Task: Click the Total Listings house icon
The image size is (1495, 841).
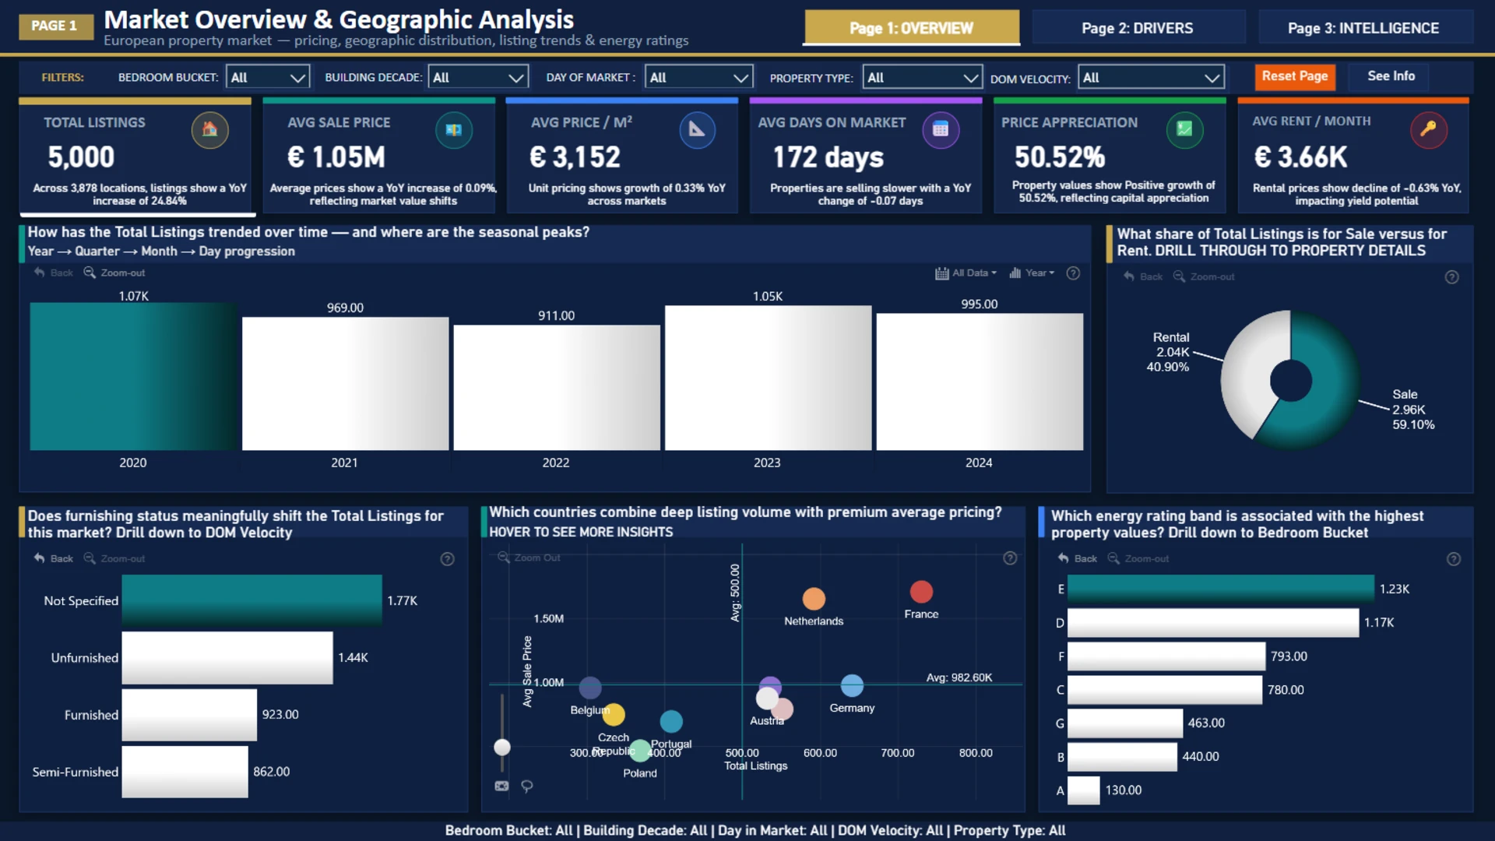Action: 209,130
